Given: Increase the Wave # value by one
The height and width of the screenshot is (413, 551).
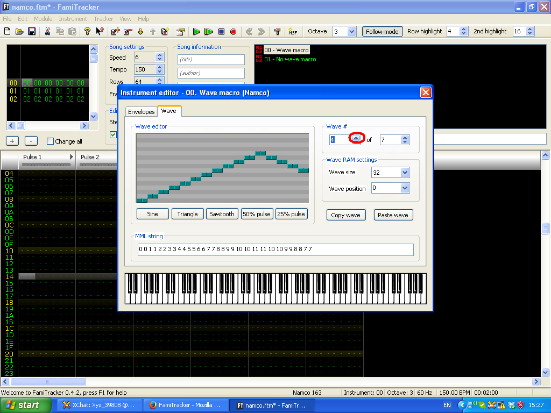Looking at the screenshot, I should (356, 138).
